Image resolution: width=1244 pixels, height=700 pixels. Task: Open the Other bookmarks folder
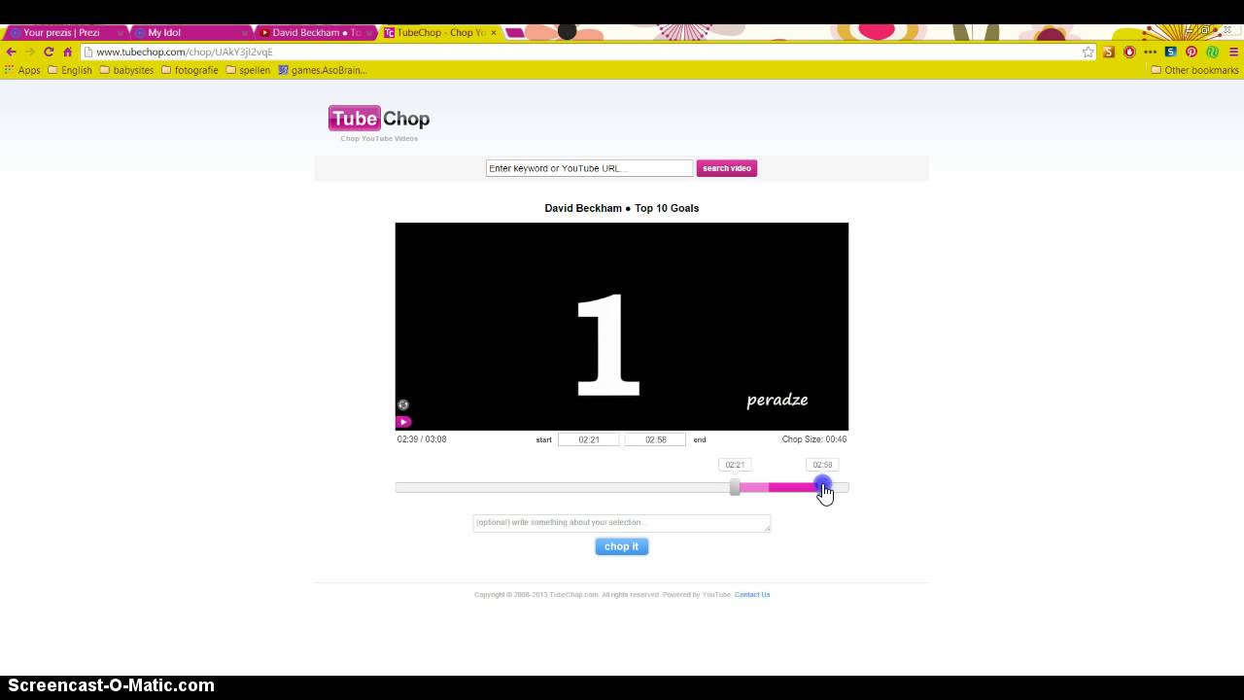pos(1194,70)
